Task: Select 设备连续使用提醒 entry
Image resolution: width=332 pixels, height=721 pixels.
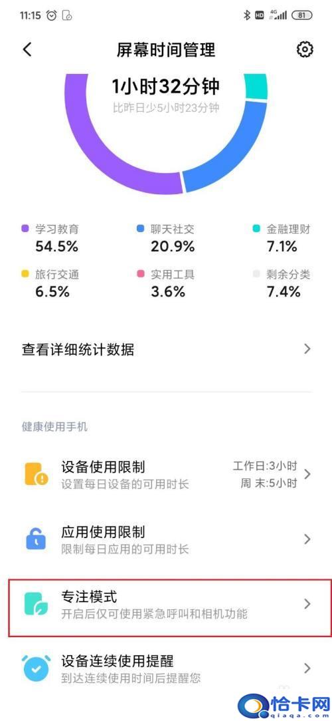Action: point(166,668)
